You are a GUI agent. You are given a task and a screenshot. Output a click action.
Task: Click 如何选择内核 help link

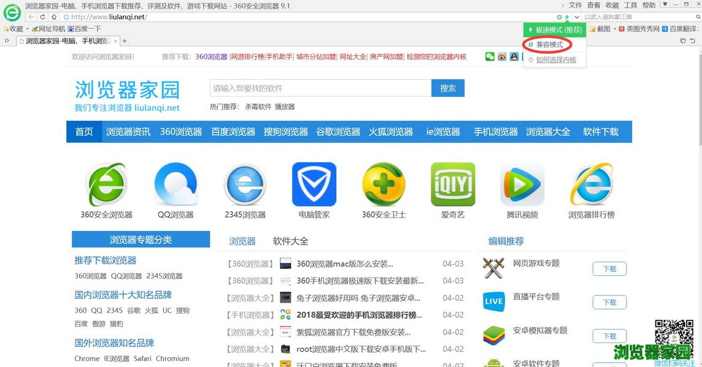tap(556, 60)
